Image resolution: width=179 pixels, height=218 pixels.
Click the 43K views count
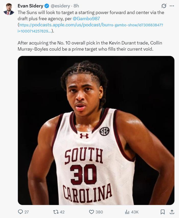pos(135,212)
